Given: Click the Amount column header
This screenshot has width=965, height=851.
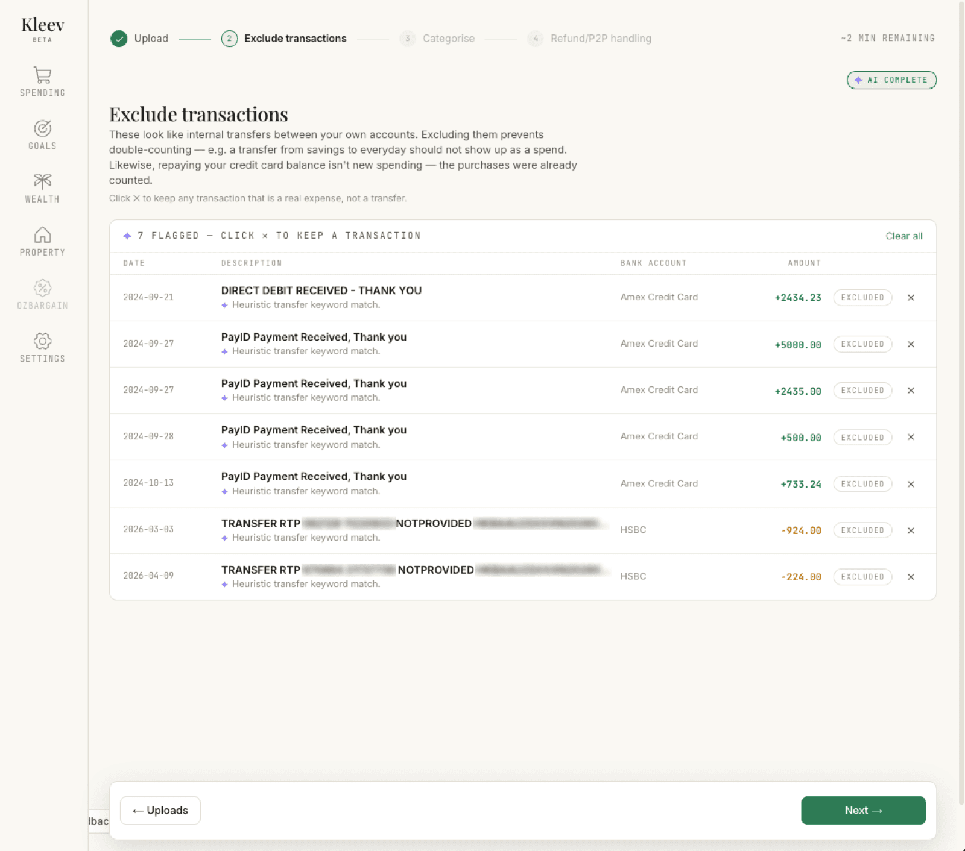Looking at the screenshot, I should (x=804, y=263).
